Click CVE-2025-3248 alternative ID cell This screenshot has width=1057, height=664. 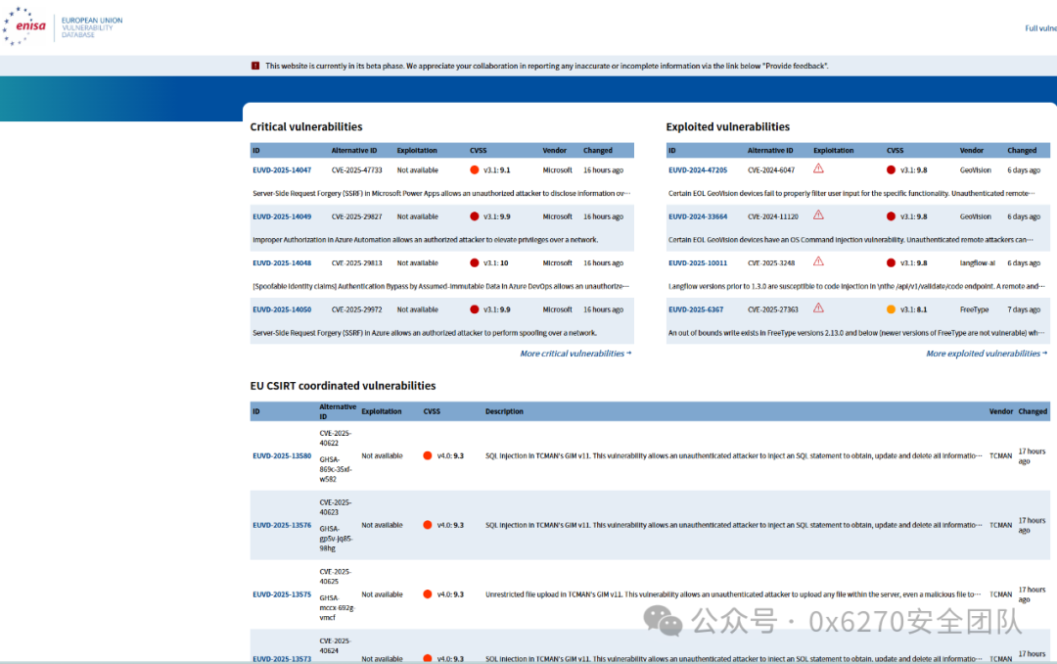pos(771,263)
